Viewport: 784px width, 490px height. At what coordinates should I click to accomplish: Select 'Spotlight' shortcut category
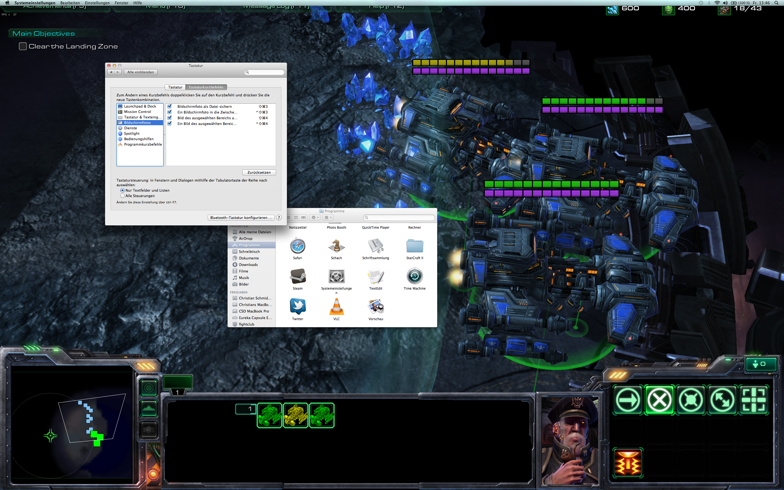[140, 133]
